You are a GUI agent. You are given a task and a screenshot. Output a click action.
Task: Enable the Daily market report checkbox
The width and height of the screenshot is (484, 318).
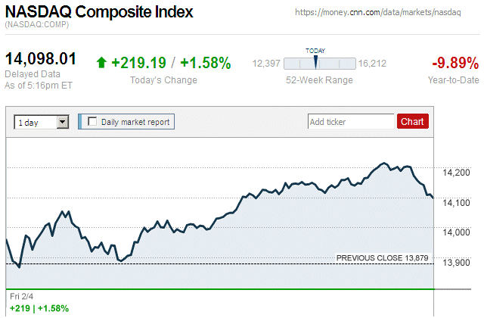click(x=93, y=121)
